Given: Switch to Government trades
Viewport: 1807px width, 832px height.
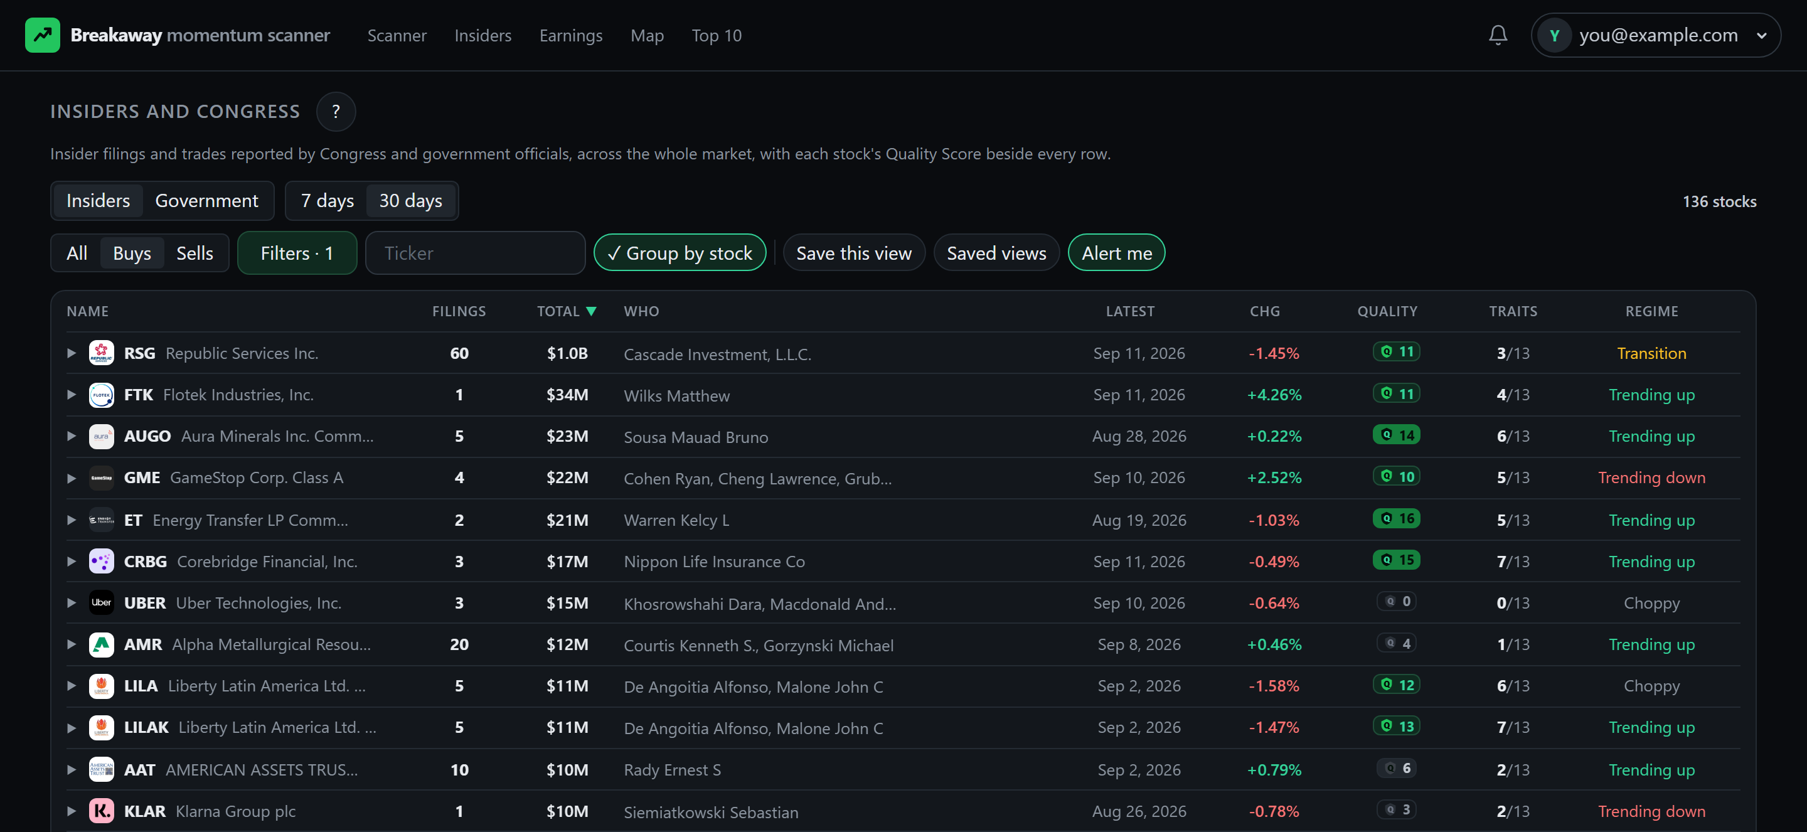Looking at the screenshot, I should click(x=206, y=201).
